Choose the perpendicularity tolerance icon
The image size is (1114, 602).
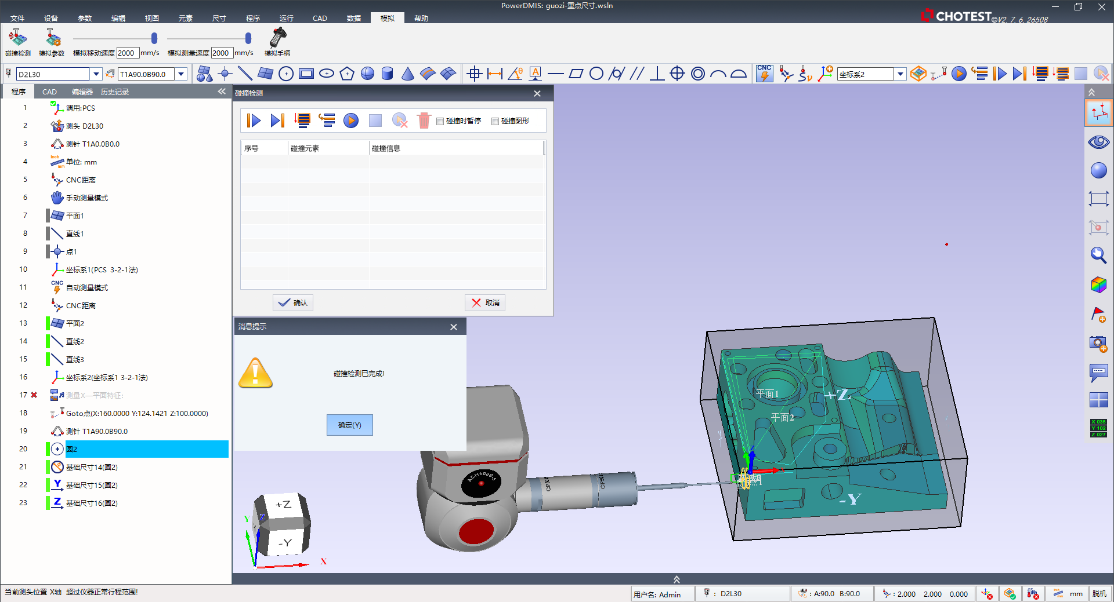point(657,74)
